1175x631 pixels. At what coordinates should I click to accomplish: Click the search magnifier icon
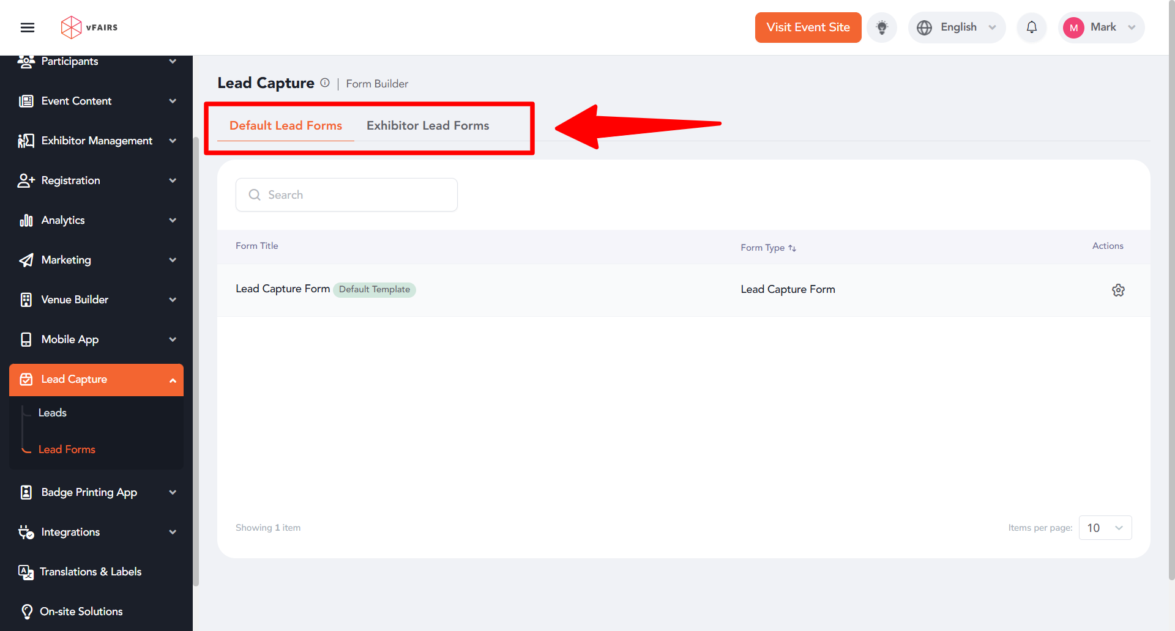tap(255, 194)
